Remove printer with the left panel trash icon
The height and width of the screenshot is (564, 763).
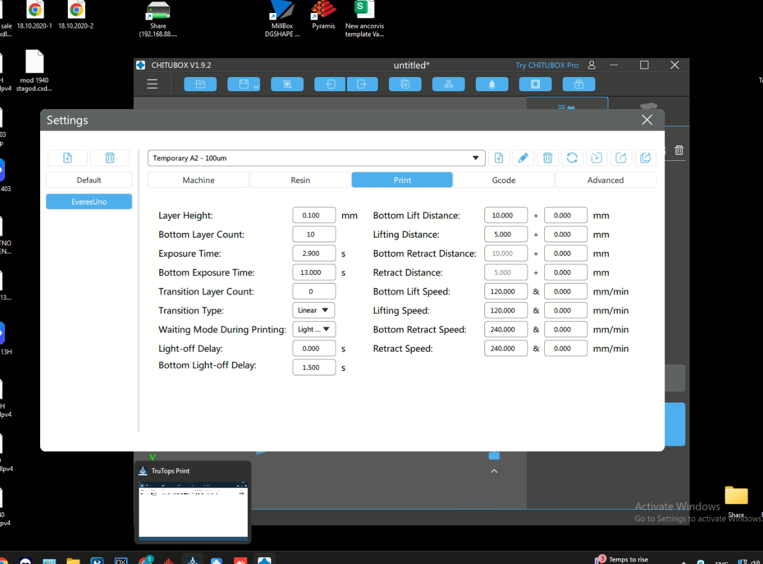point(110,158)
